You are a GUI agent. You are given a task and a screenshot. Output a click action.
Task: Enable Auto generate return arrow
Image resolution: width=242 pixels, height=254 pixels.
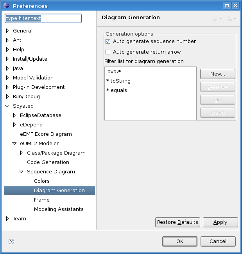point(108,52)
